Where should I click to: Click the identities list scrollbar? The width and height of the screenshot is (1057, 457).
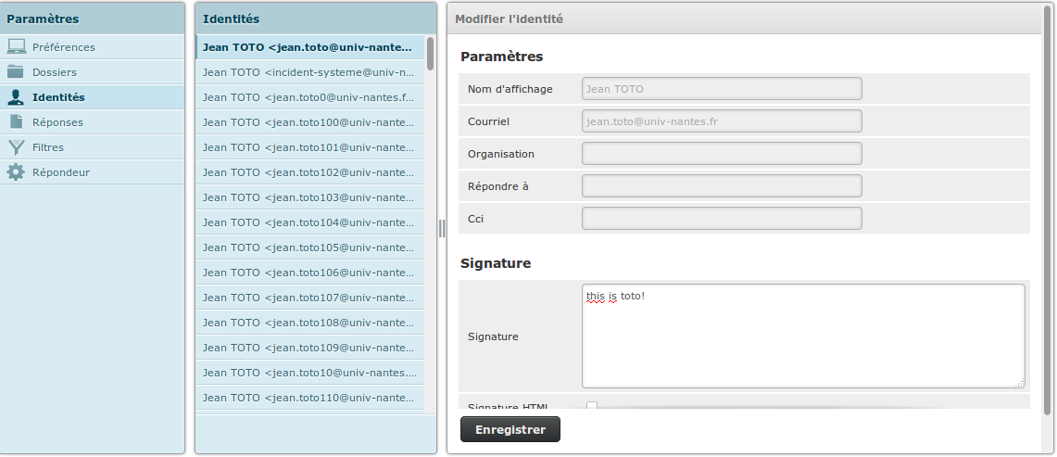coord(430,54)
